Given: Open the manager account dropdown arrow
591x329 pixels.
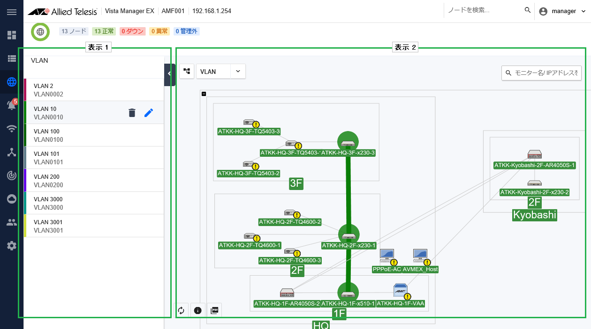Looking at the screenshot, I should coord(583,11).
